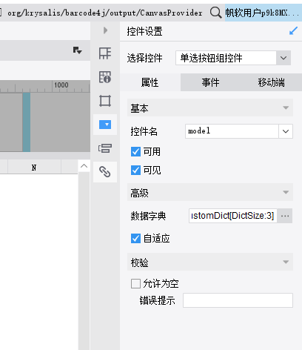The image size is (302, 350).
Task: Open the conditional attributes icon
Action: [105, 148]
